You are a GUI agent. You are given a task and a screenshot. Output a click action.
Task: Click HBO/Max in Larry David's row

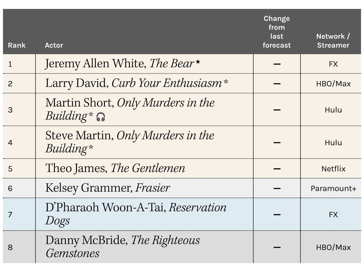(333, 84)
